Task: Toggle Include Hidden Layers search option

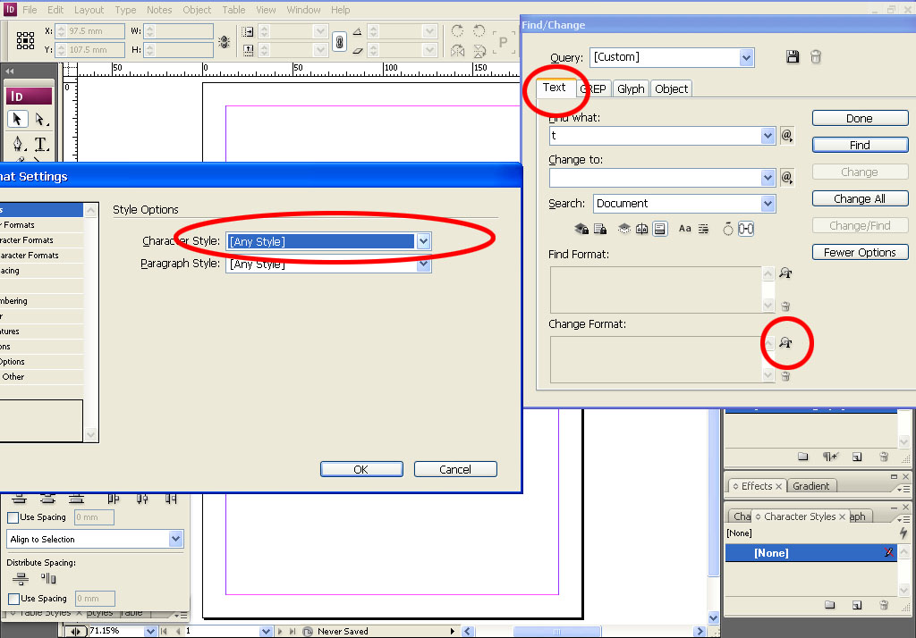Action: point(623,229)
